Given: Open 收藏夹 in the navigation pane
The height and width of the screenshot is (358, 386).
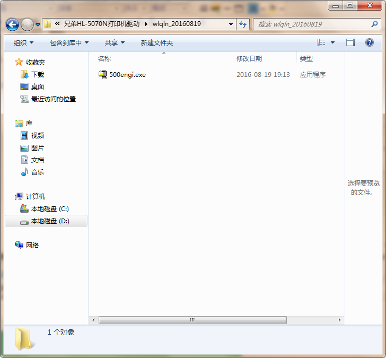Looking at the screenshot, I should click(x=36, y=63).
